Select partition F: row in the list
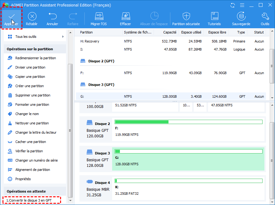Screen dimensions: 275x205 [171, 73]
